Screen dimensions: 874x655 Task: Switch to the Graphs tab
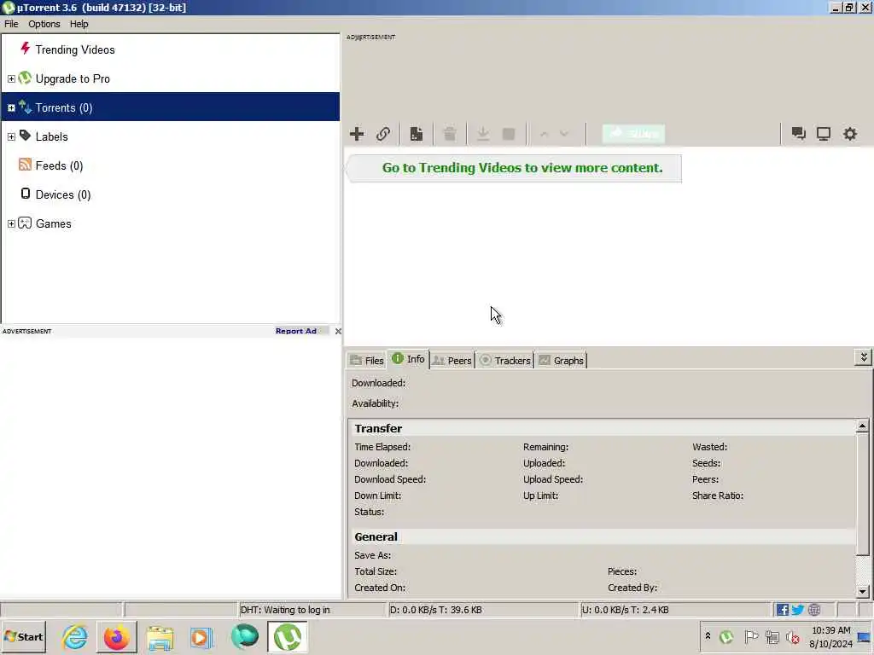coord(562,361)
